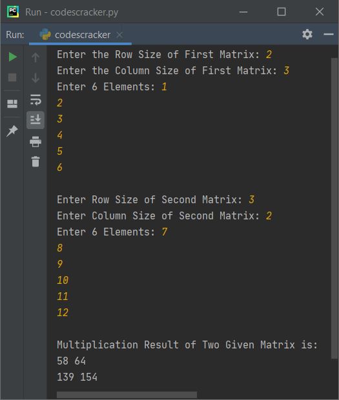Close the Run - codescracker.py window
This screenshot has width=339, height=400.
320,12
